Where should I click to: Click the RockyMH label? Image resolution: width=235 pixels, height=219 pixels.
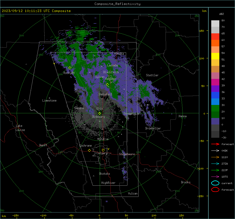tap(69, 73)
